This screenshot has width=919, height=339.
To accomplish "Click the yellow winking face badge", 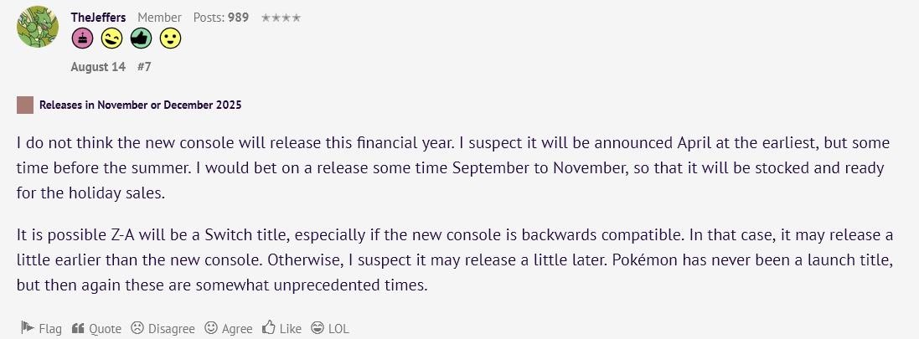I will 111,39.
